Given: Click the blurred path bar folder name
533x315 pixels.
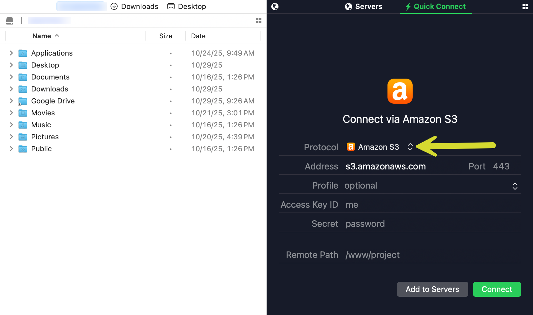Looking at the screenshot, I should point(50,21).
